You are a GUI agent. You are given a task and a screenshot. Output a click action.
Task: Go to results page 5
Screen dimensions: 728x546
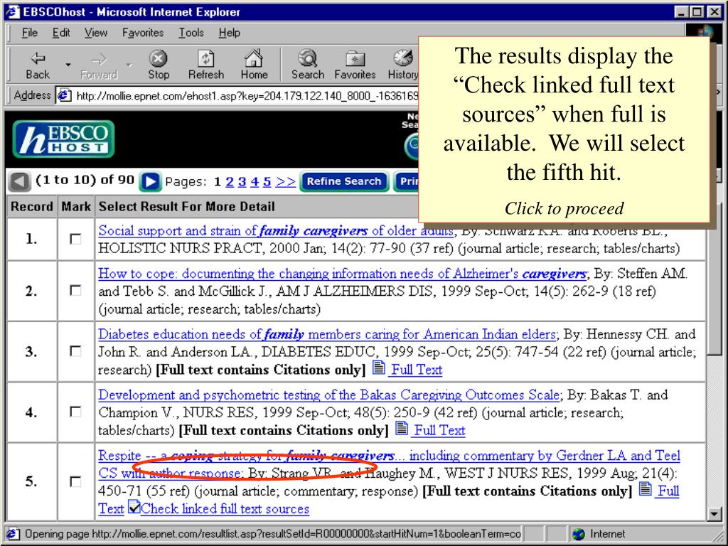[267, 181]
